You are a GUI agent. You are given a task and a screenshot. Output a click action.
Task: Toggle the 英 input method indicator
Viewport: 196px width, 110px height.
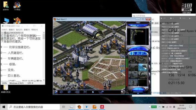[x=174, y=107]
